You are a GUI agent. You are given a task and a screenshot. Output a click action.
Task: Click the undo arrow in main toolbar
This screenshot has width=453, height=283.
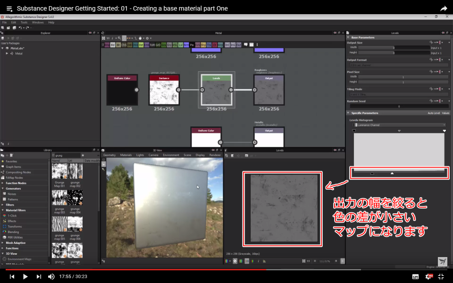pyautogui.click(x=20, y=28)
